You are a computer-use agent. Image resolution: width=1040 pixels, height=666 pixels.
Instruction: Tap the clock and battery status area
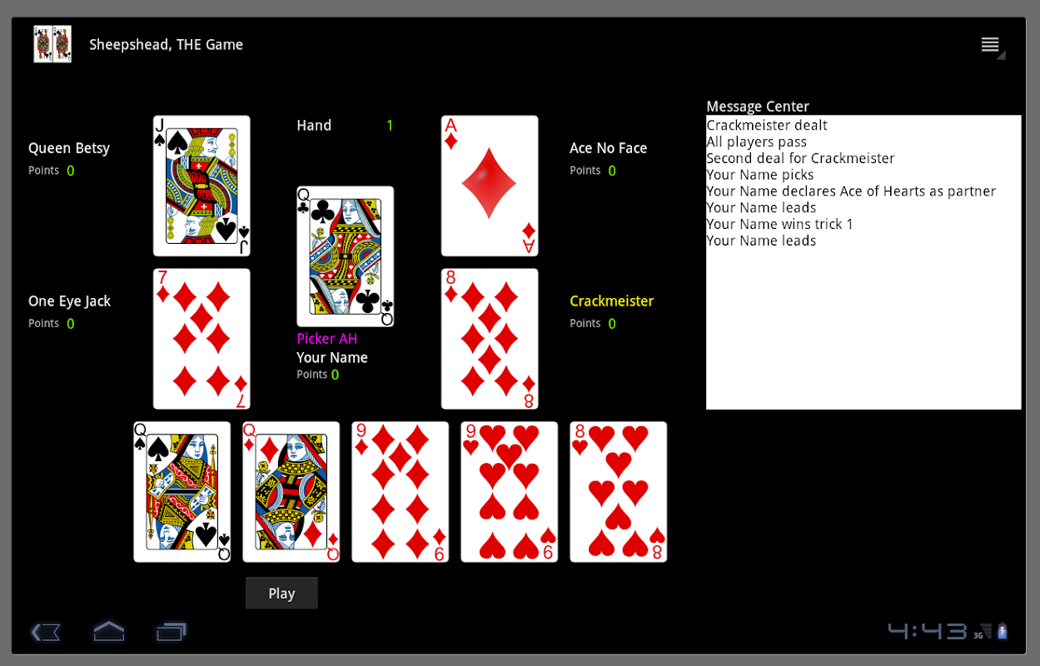click(x=948, y=631)
